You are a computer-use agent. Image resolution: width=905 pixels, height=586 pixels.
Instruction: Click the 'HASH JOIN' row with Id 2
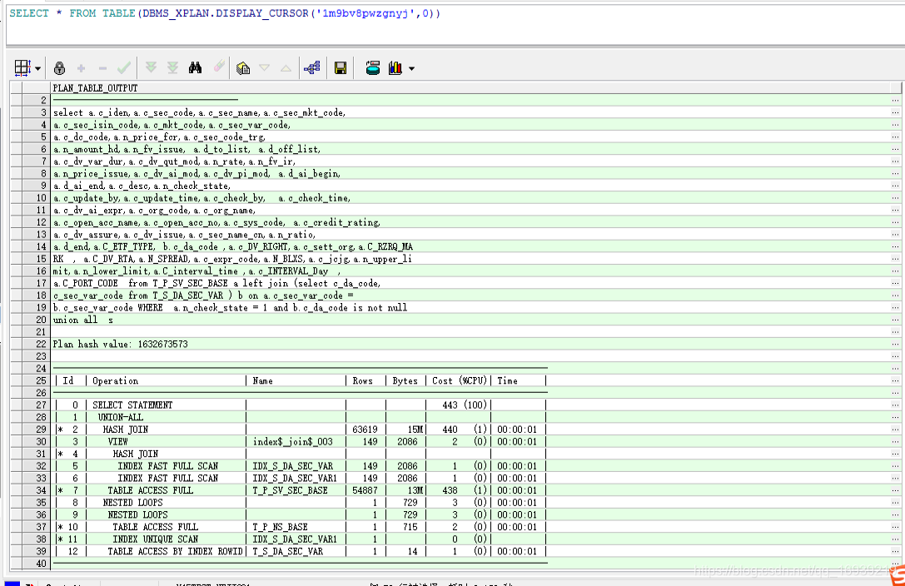470,430
